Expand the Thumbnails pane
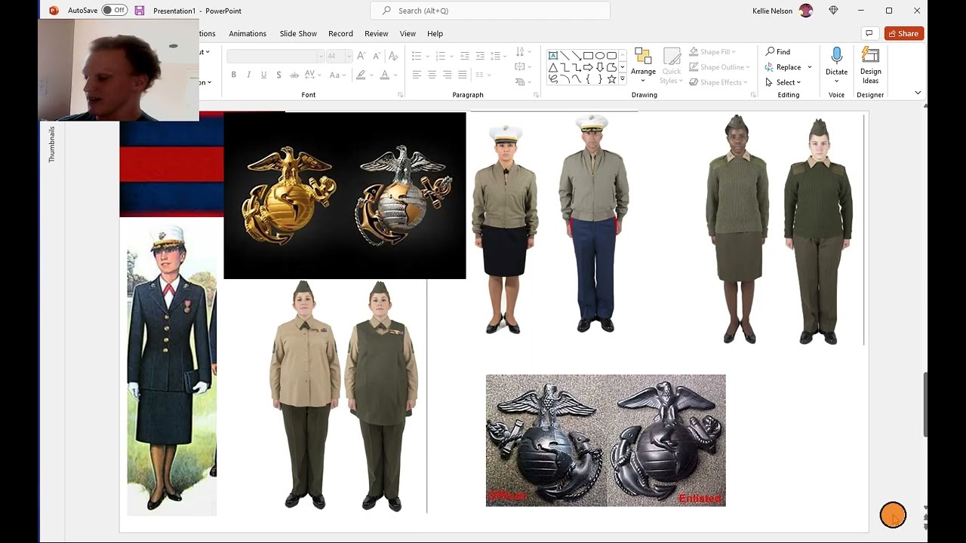966x543 pixels. [52, 143]
